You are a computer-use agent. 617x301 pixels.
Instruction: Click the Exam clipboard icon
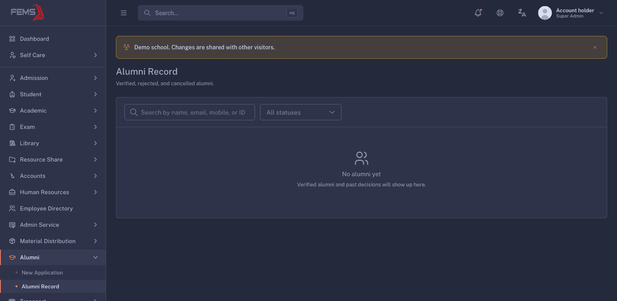click(x=12, y=127)
